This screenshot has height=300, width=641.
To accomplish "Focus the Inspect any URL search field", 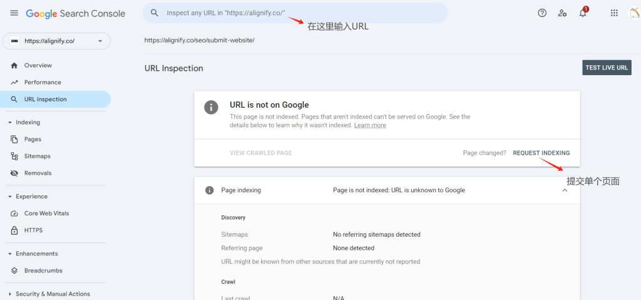I will (295, 13).
